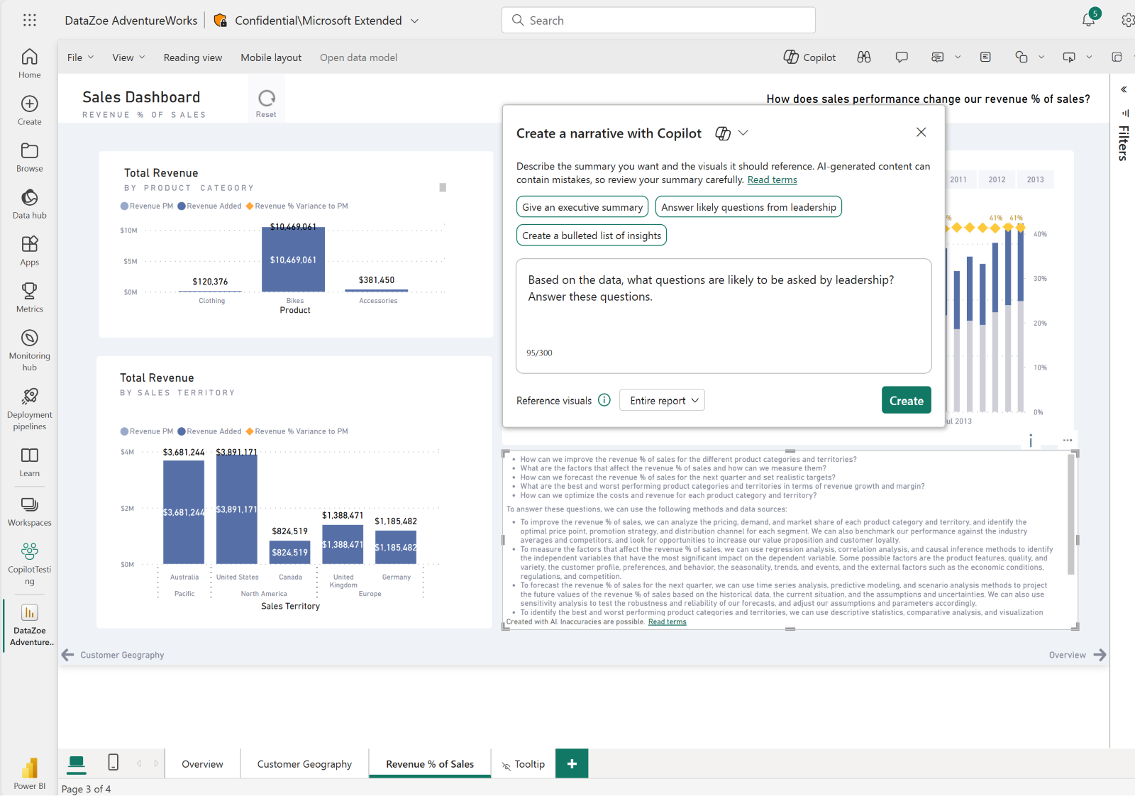Viewport: 1135px width, 796px height.
Task: Switch to mobile layout view icon
Action: click(x=113, y=763)
